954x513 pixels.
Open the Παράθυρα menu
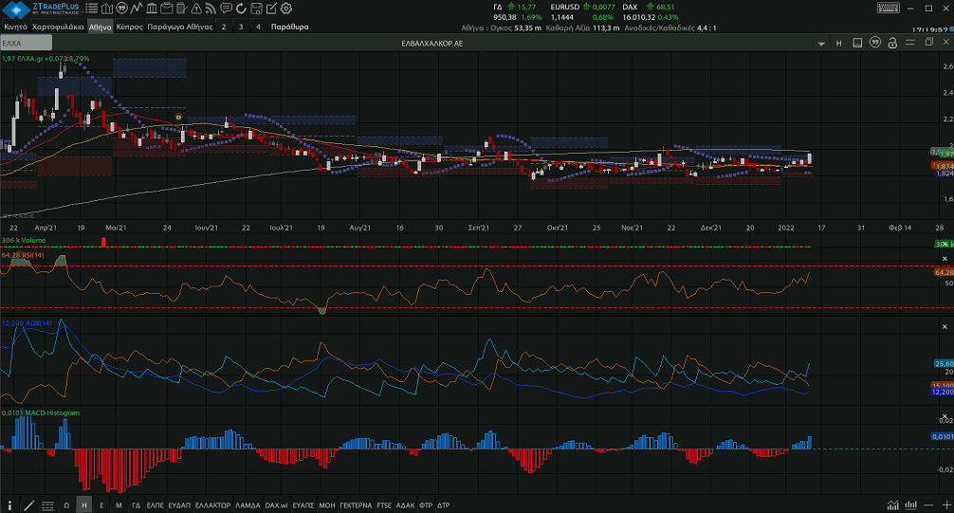289,27
